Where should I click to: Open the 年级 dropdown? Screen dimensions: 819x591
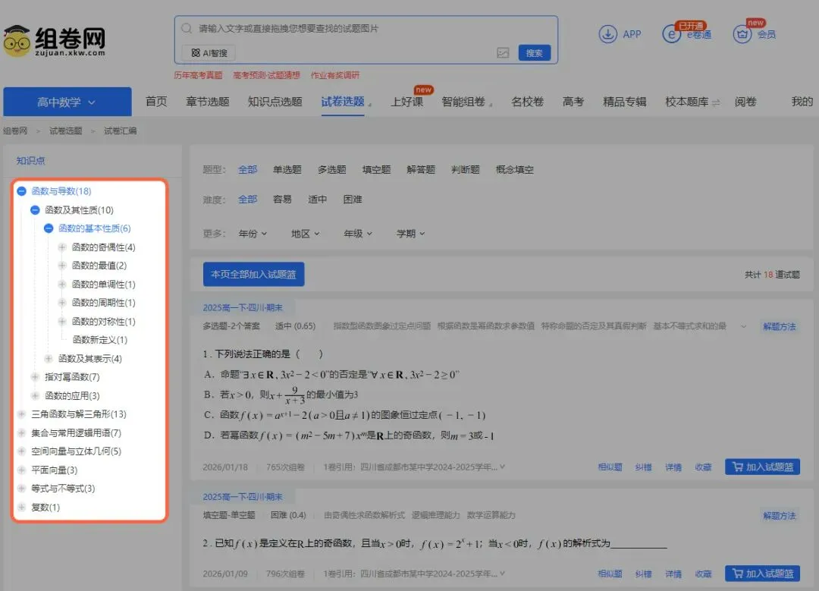pyautogui.click(x=358, y=234)
